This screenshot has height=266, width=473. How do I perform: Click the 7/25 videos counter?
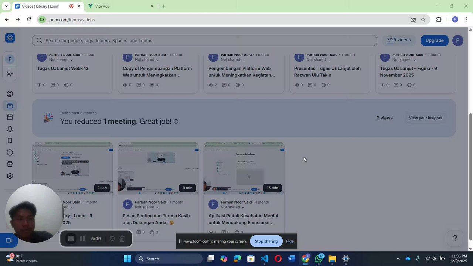click(399, 40)
